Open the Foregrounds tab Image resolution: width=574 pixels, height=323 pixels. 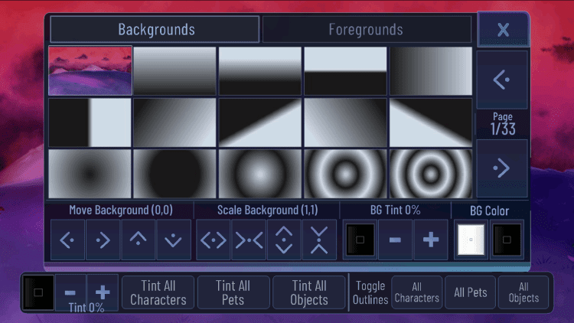367,29
